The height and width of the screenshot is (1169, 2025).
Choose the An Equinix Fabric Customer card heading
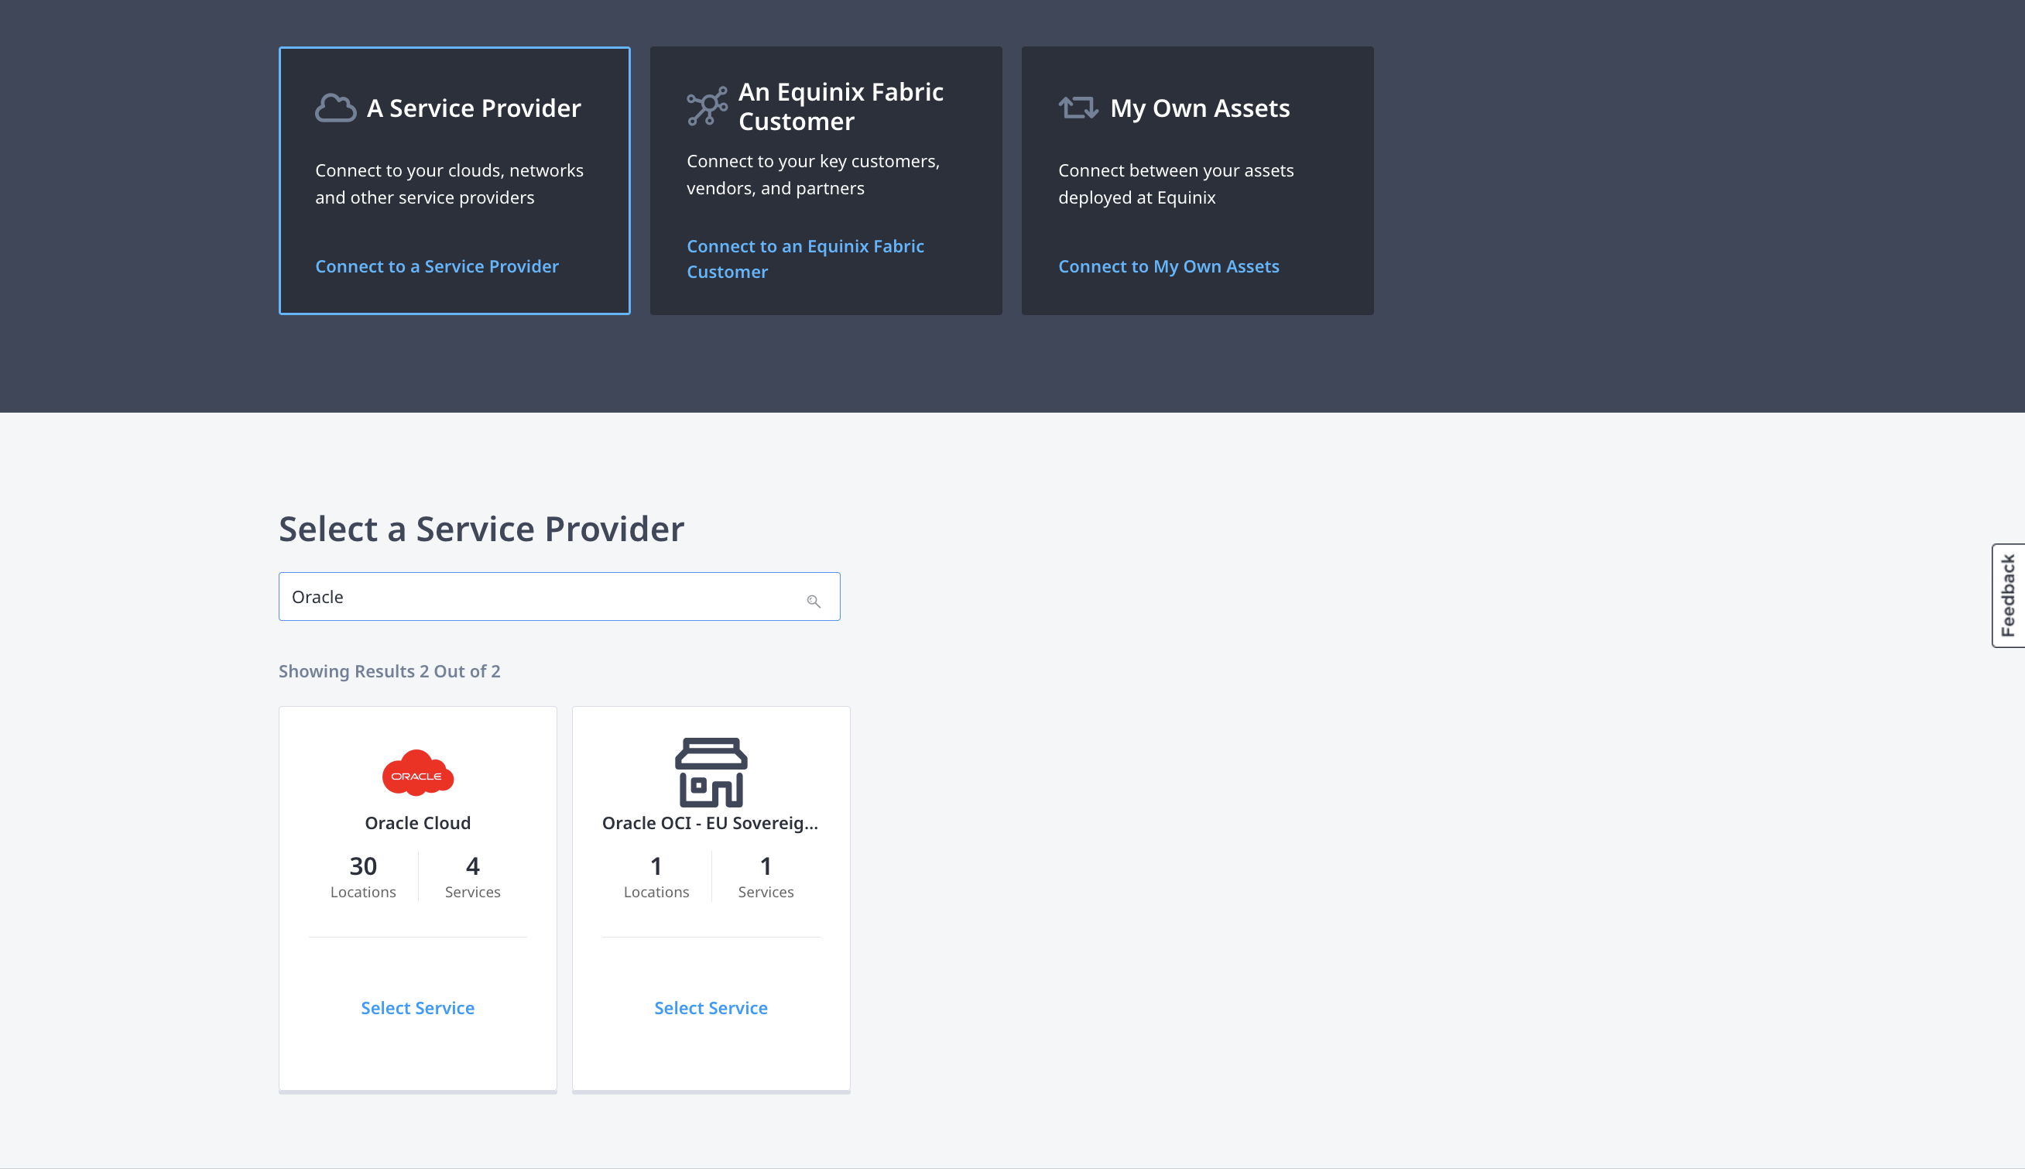pos(841,106)
